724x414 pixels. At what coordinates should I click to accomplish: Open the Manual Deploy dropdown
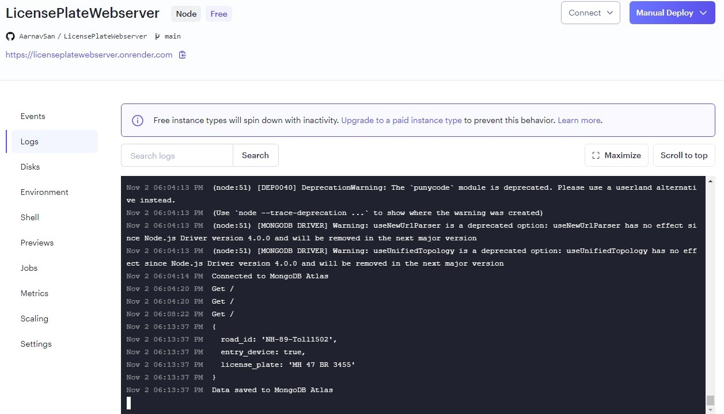672,13
